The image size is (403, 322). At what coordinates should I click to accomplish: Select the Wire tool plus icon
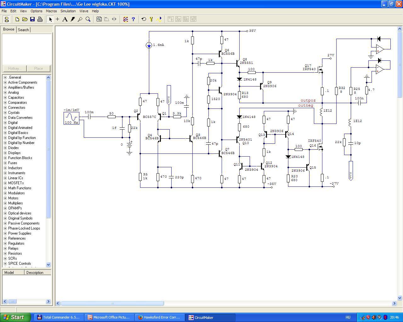coord(58,19)
